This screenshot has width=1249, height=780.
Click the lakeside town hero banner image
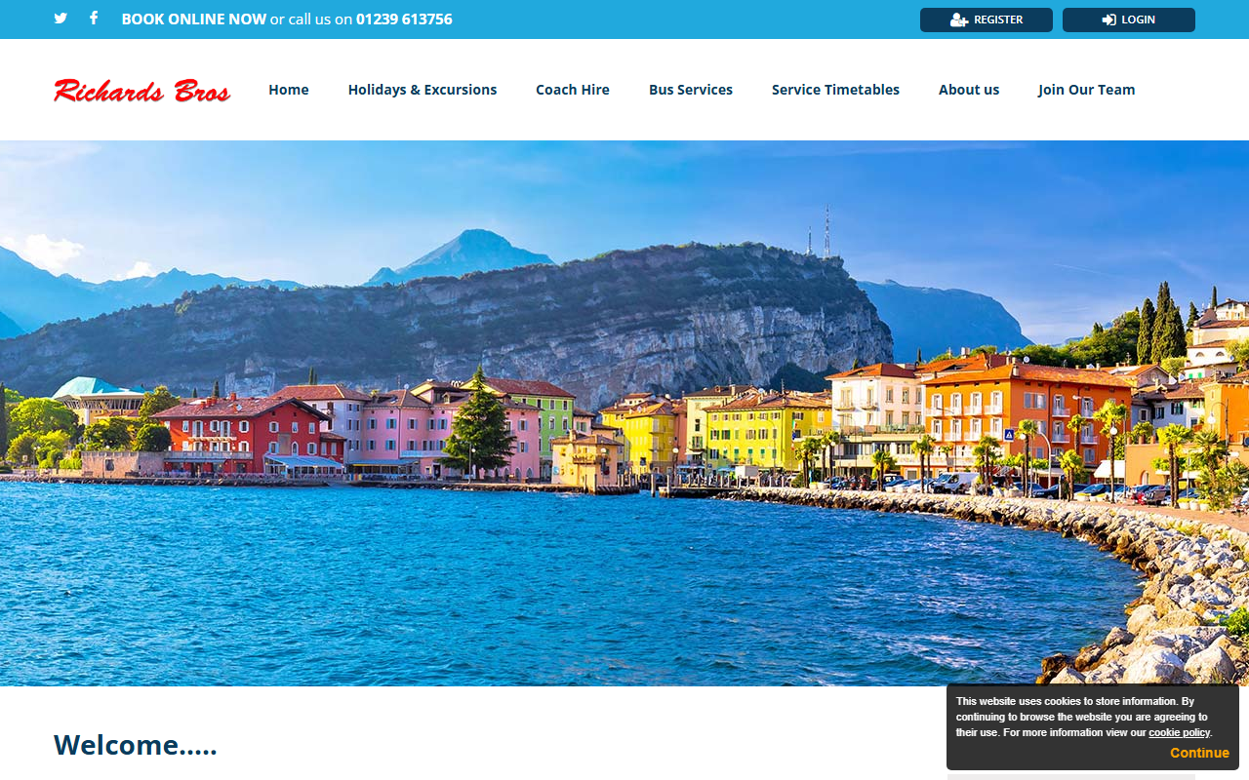click(624, 413)
